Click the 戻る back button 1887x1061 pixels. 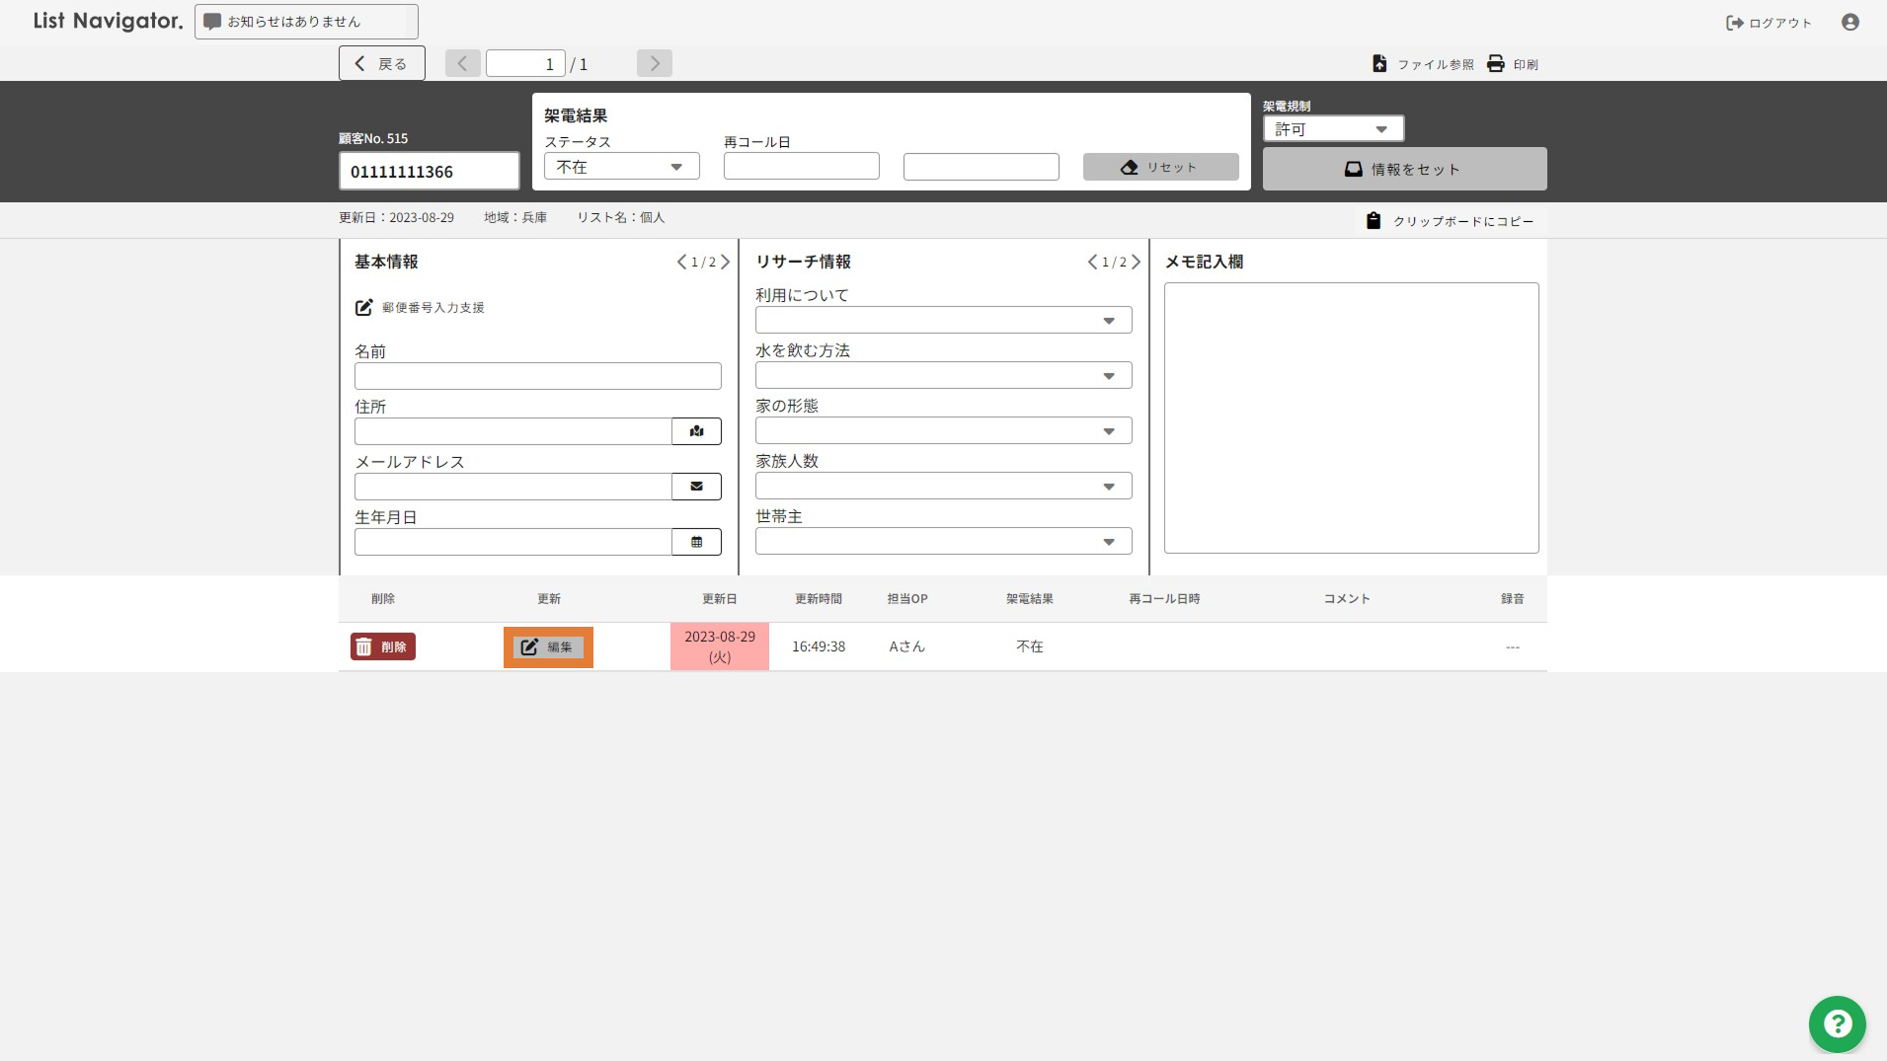pyautogui.click(x=381, y=63)
